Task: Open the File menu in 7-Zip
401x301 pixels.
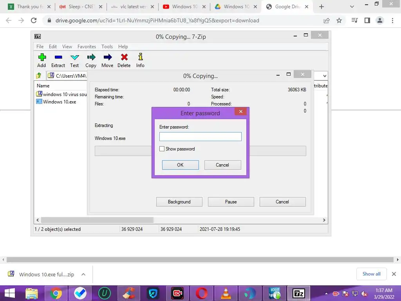Action: (x=40, y=47)
